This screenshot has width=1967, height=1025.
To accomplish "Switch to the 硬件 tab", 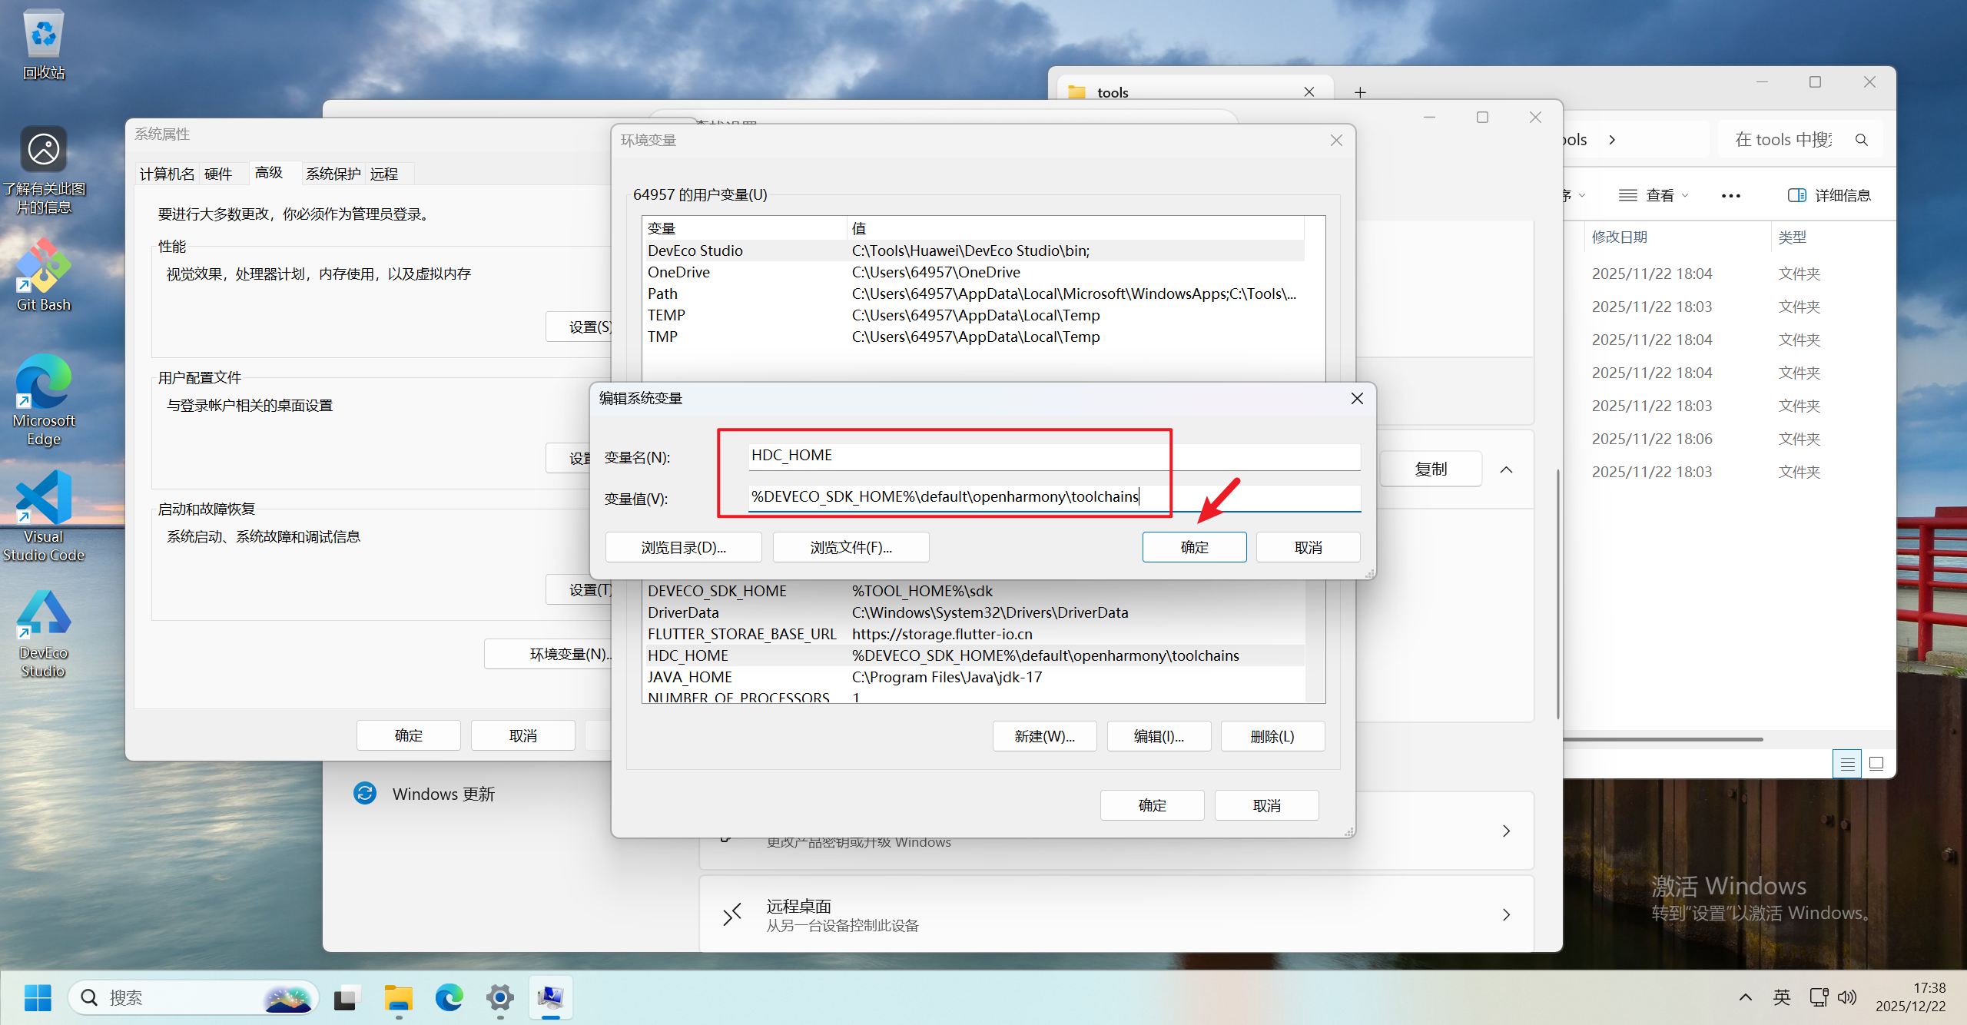I will coord(218,174).
